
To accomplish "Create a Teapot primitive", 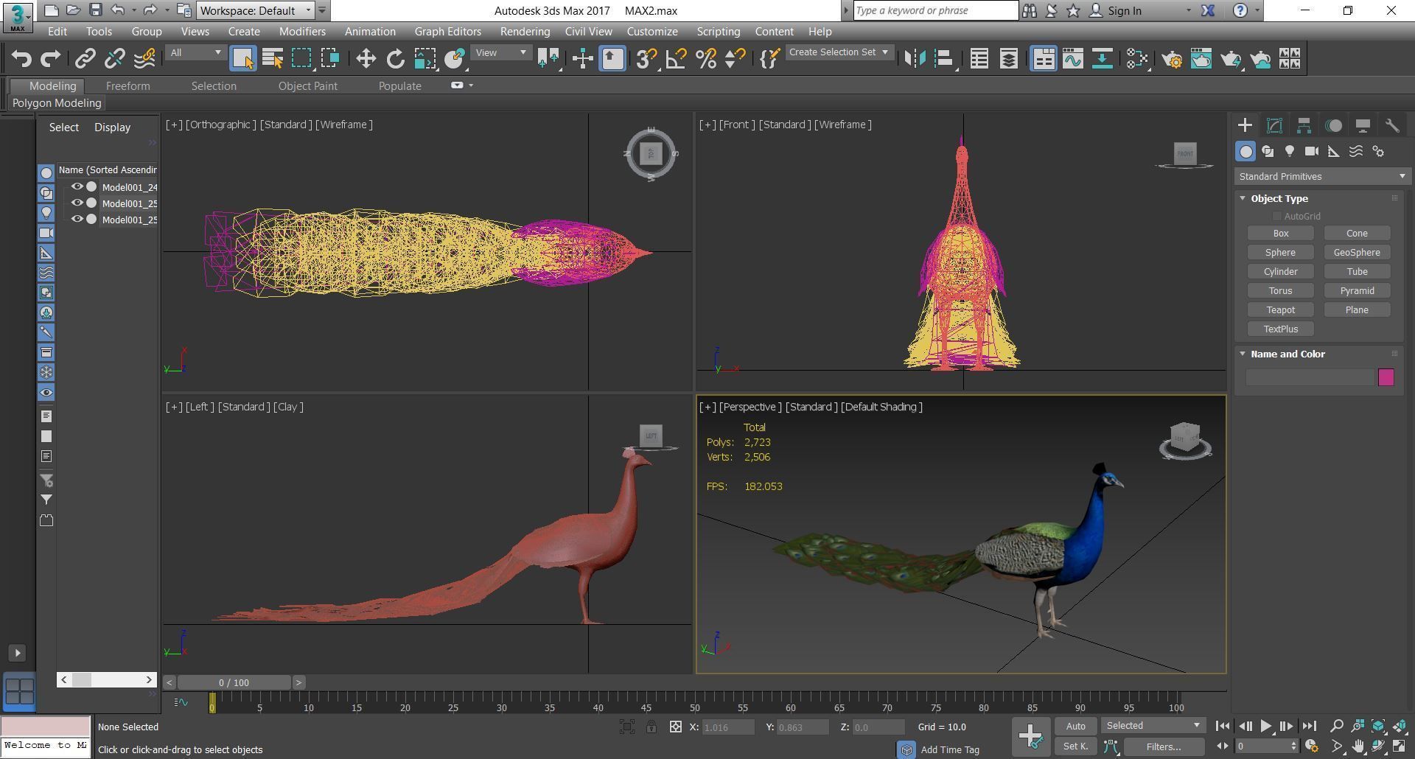I will [x=1281, y=309].
